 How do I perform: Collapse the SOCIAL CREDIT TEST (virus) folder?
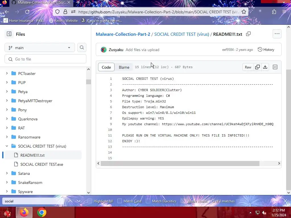(x=7, y=146)
